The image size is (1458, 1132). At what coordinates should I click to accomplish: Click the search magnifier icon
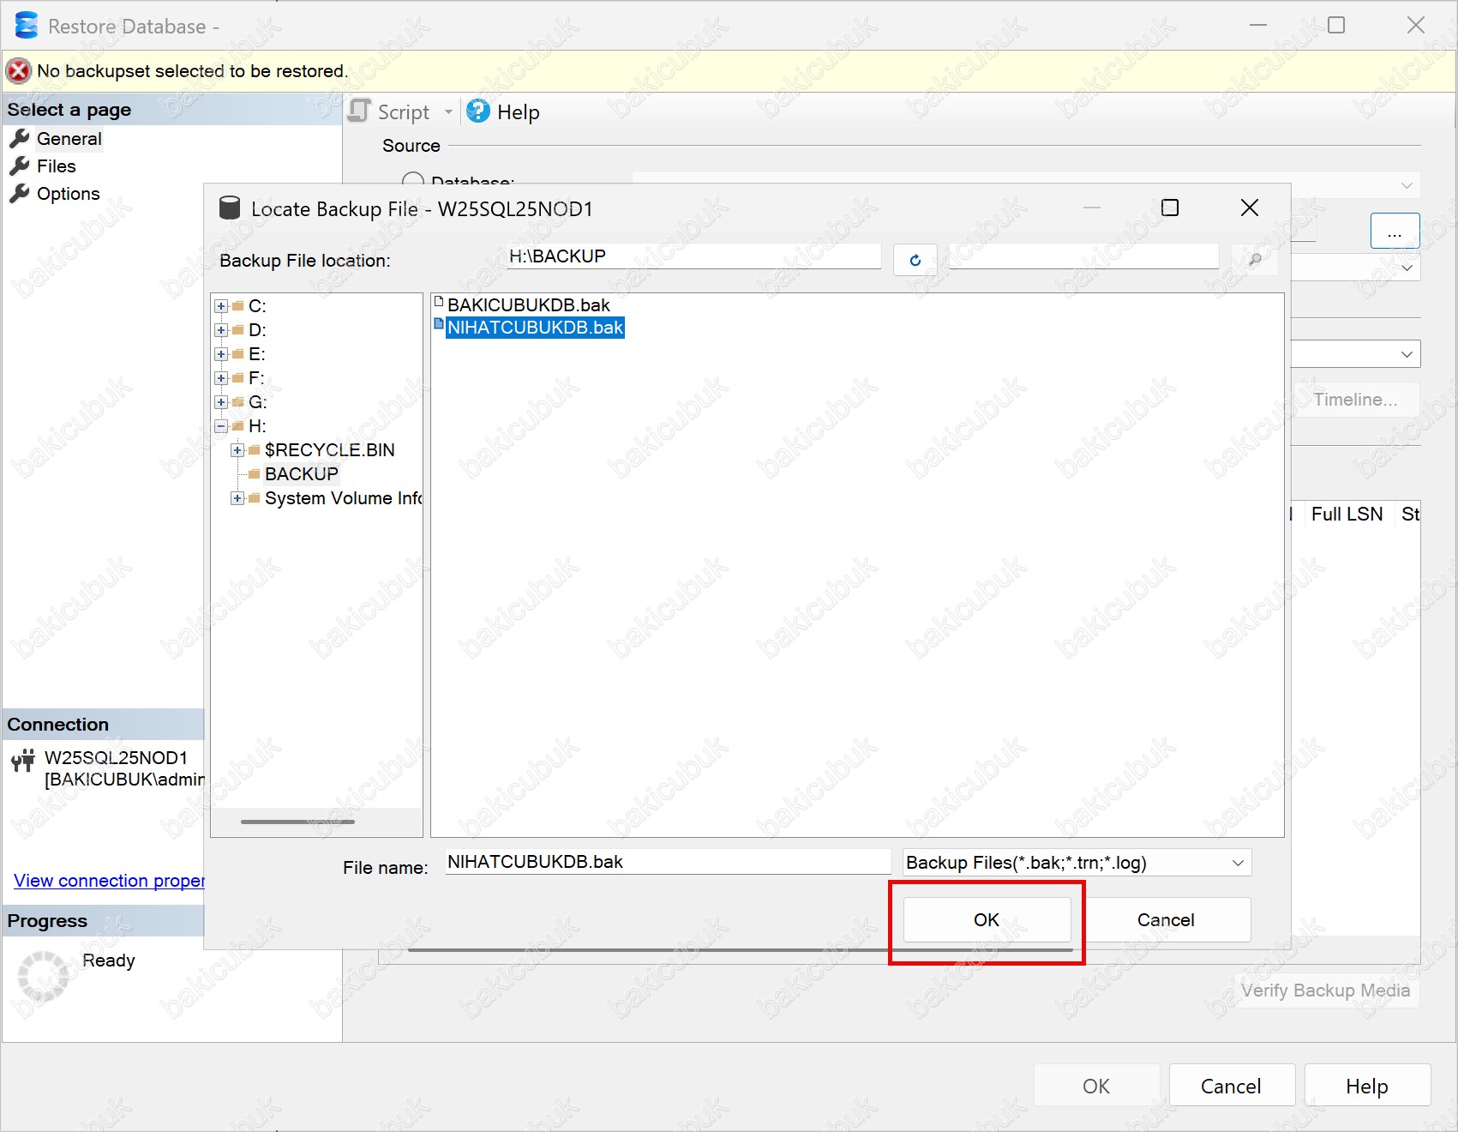[x=1254, y=260]
